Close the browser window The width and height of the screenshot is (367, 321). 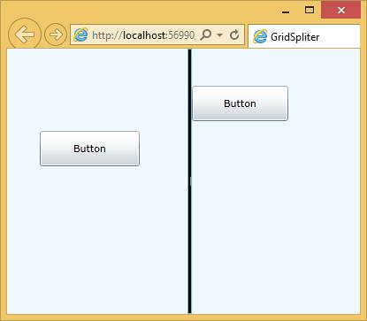pos(341,11)
